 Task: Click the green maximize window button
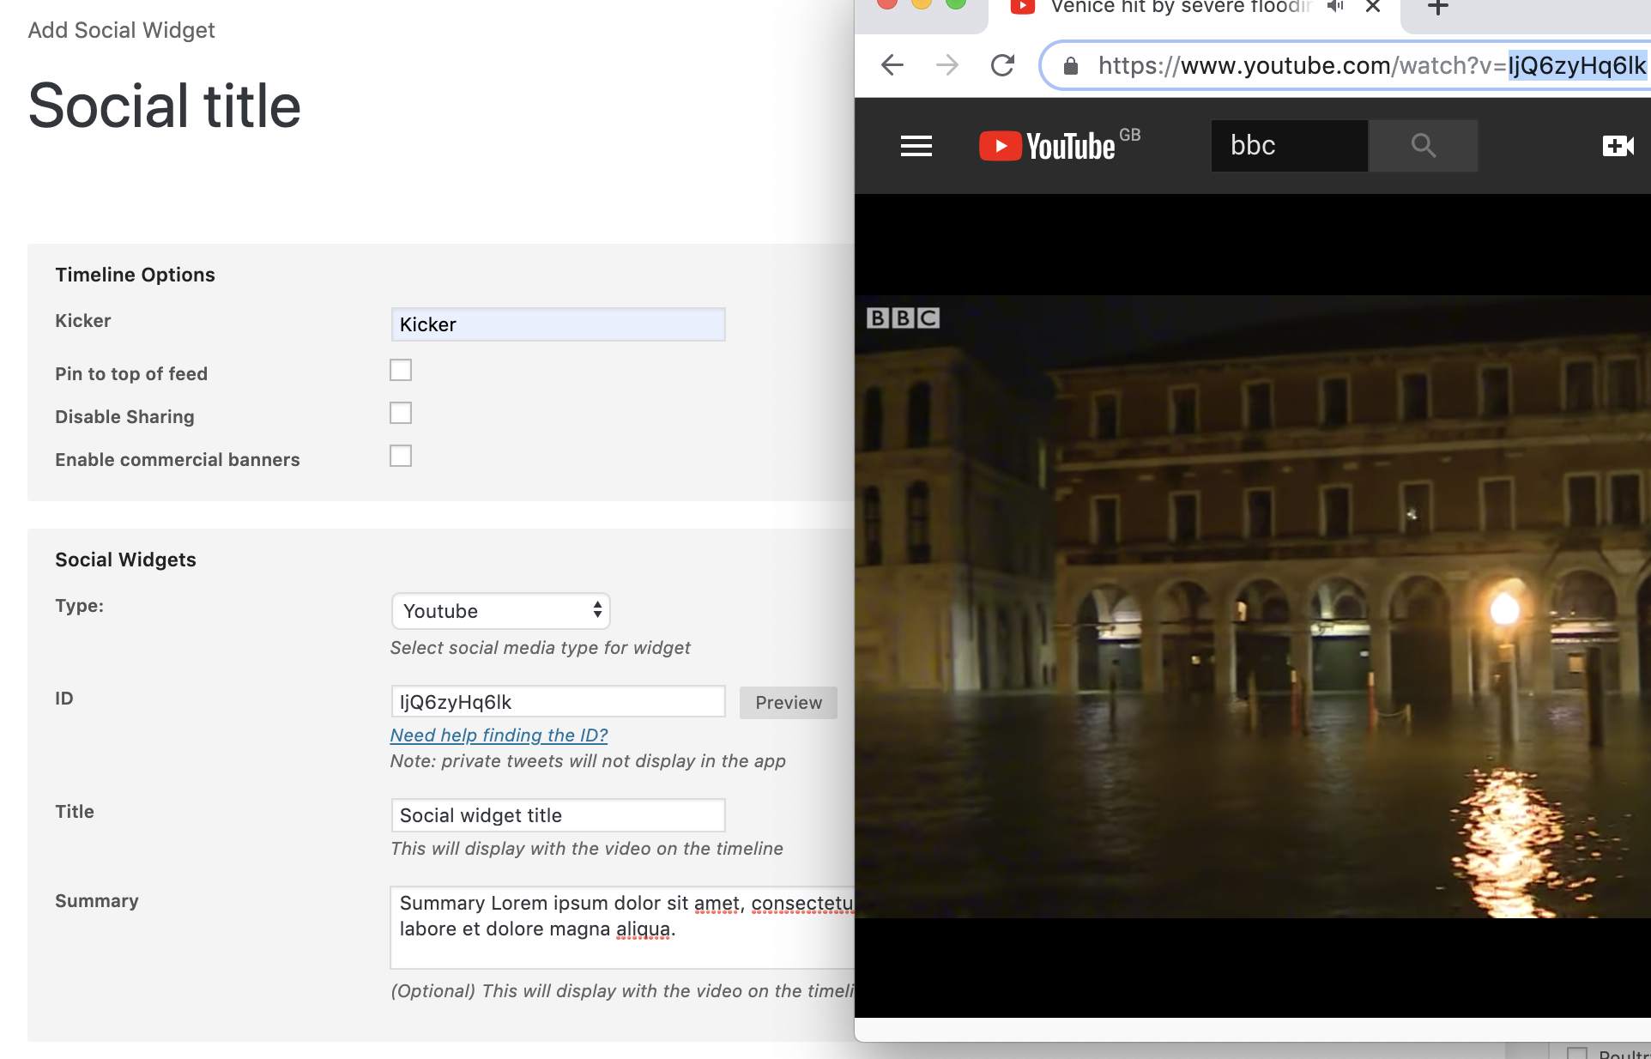(x=955, y=3)
